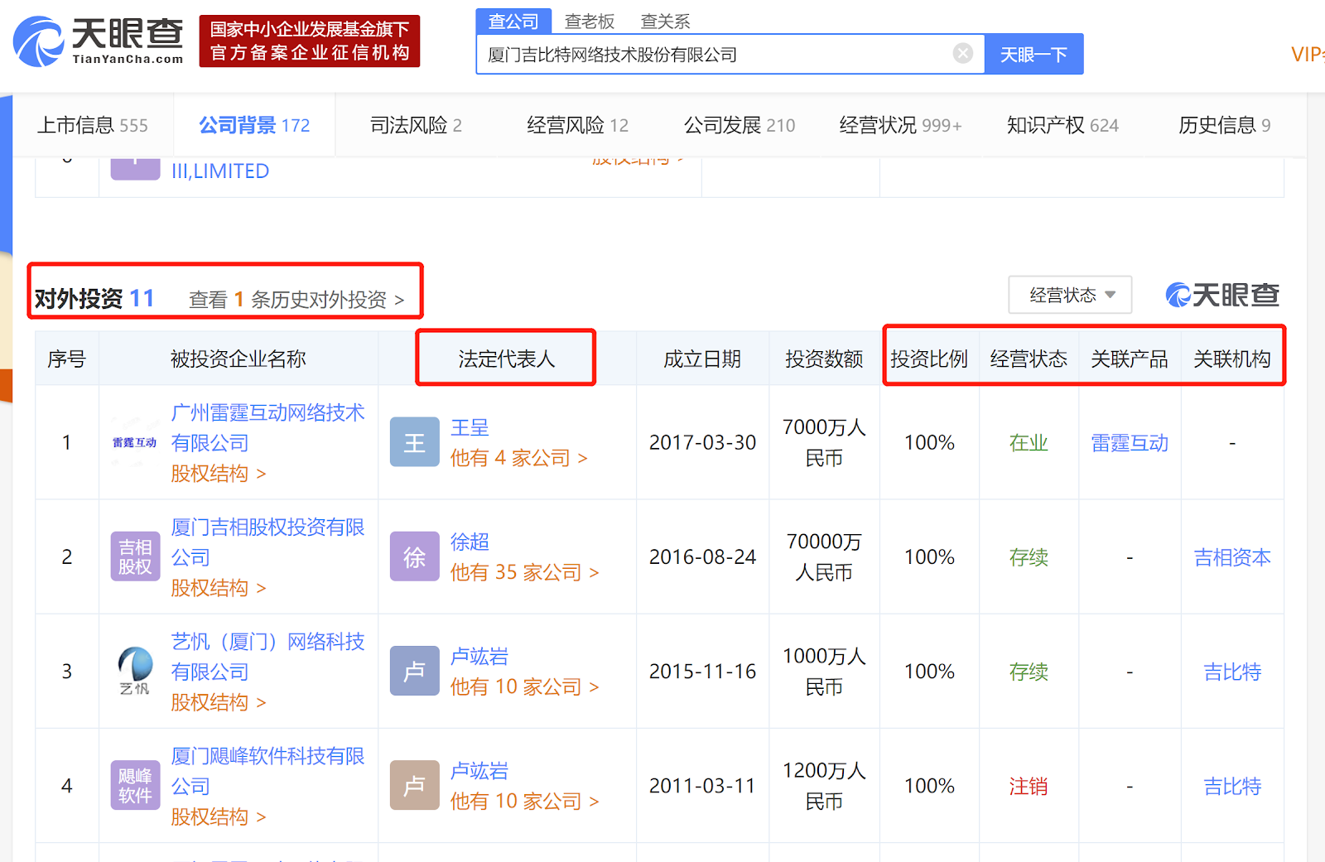Click 卢竑岩 avatar in row 3
The image size is (1325, 862).
pyautogui.click(x=414, y=671)
